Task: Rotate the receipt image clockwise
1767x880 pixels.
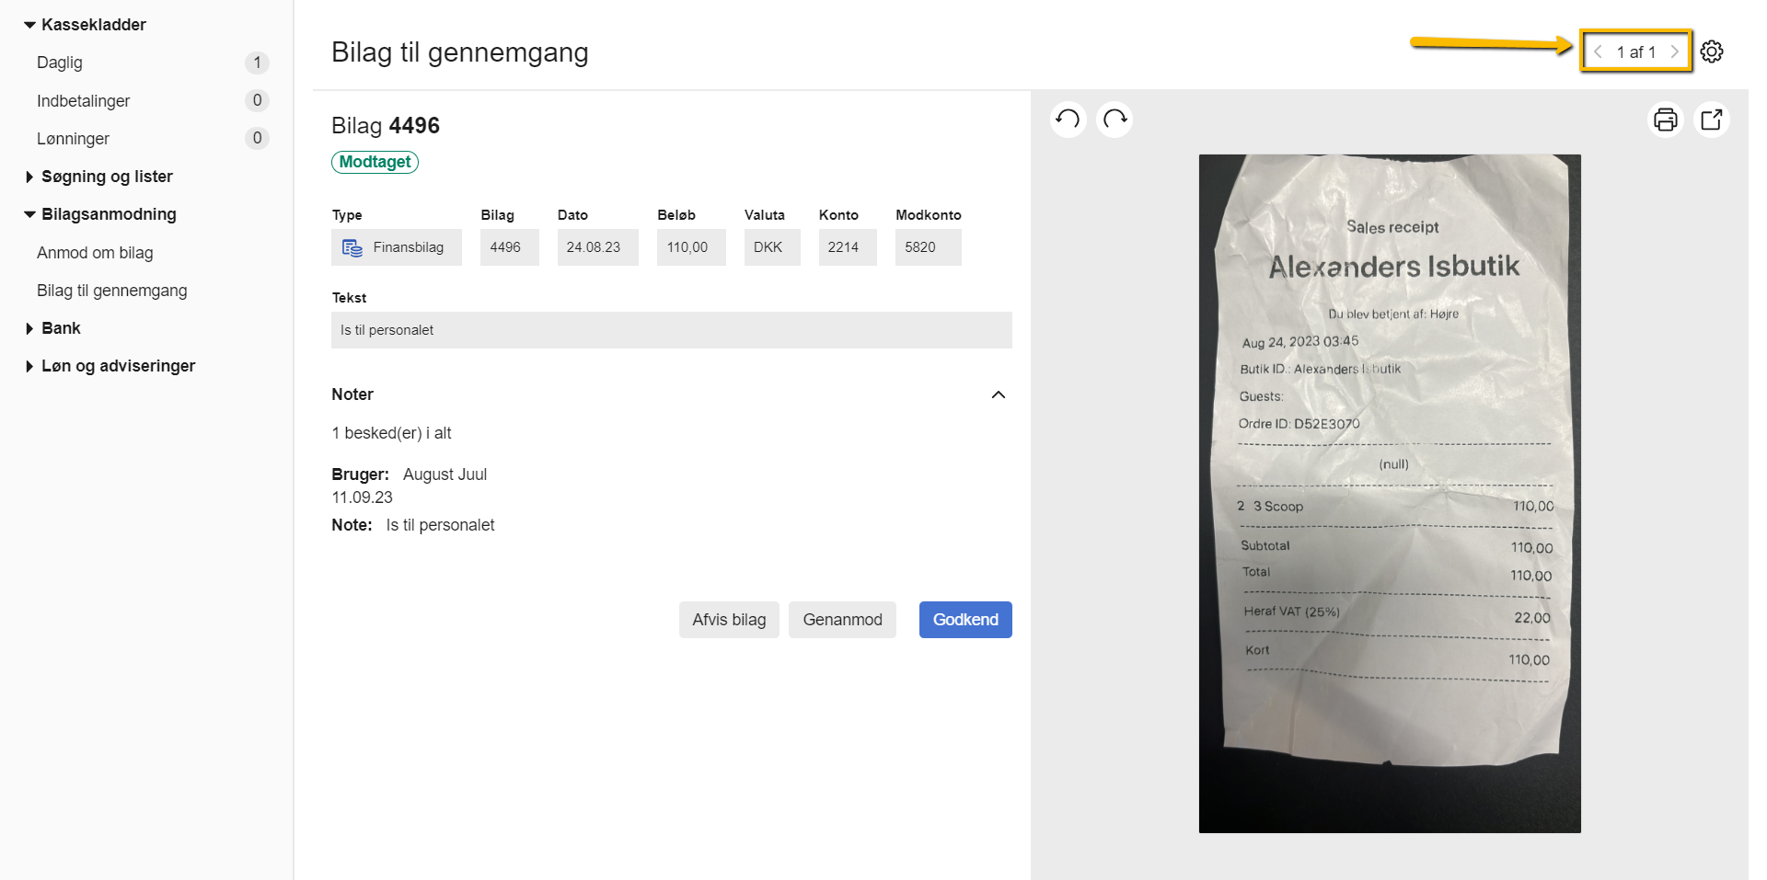Action: 1114,119
